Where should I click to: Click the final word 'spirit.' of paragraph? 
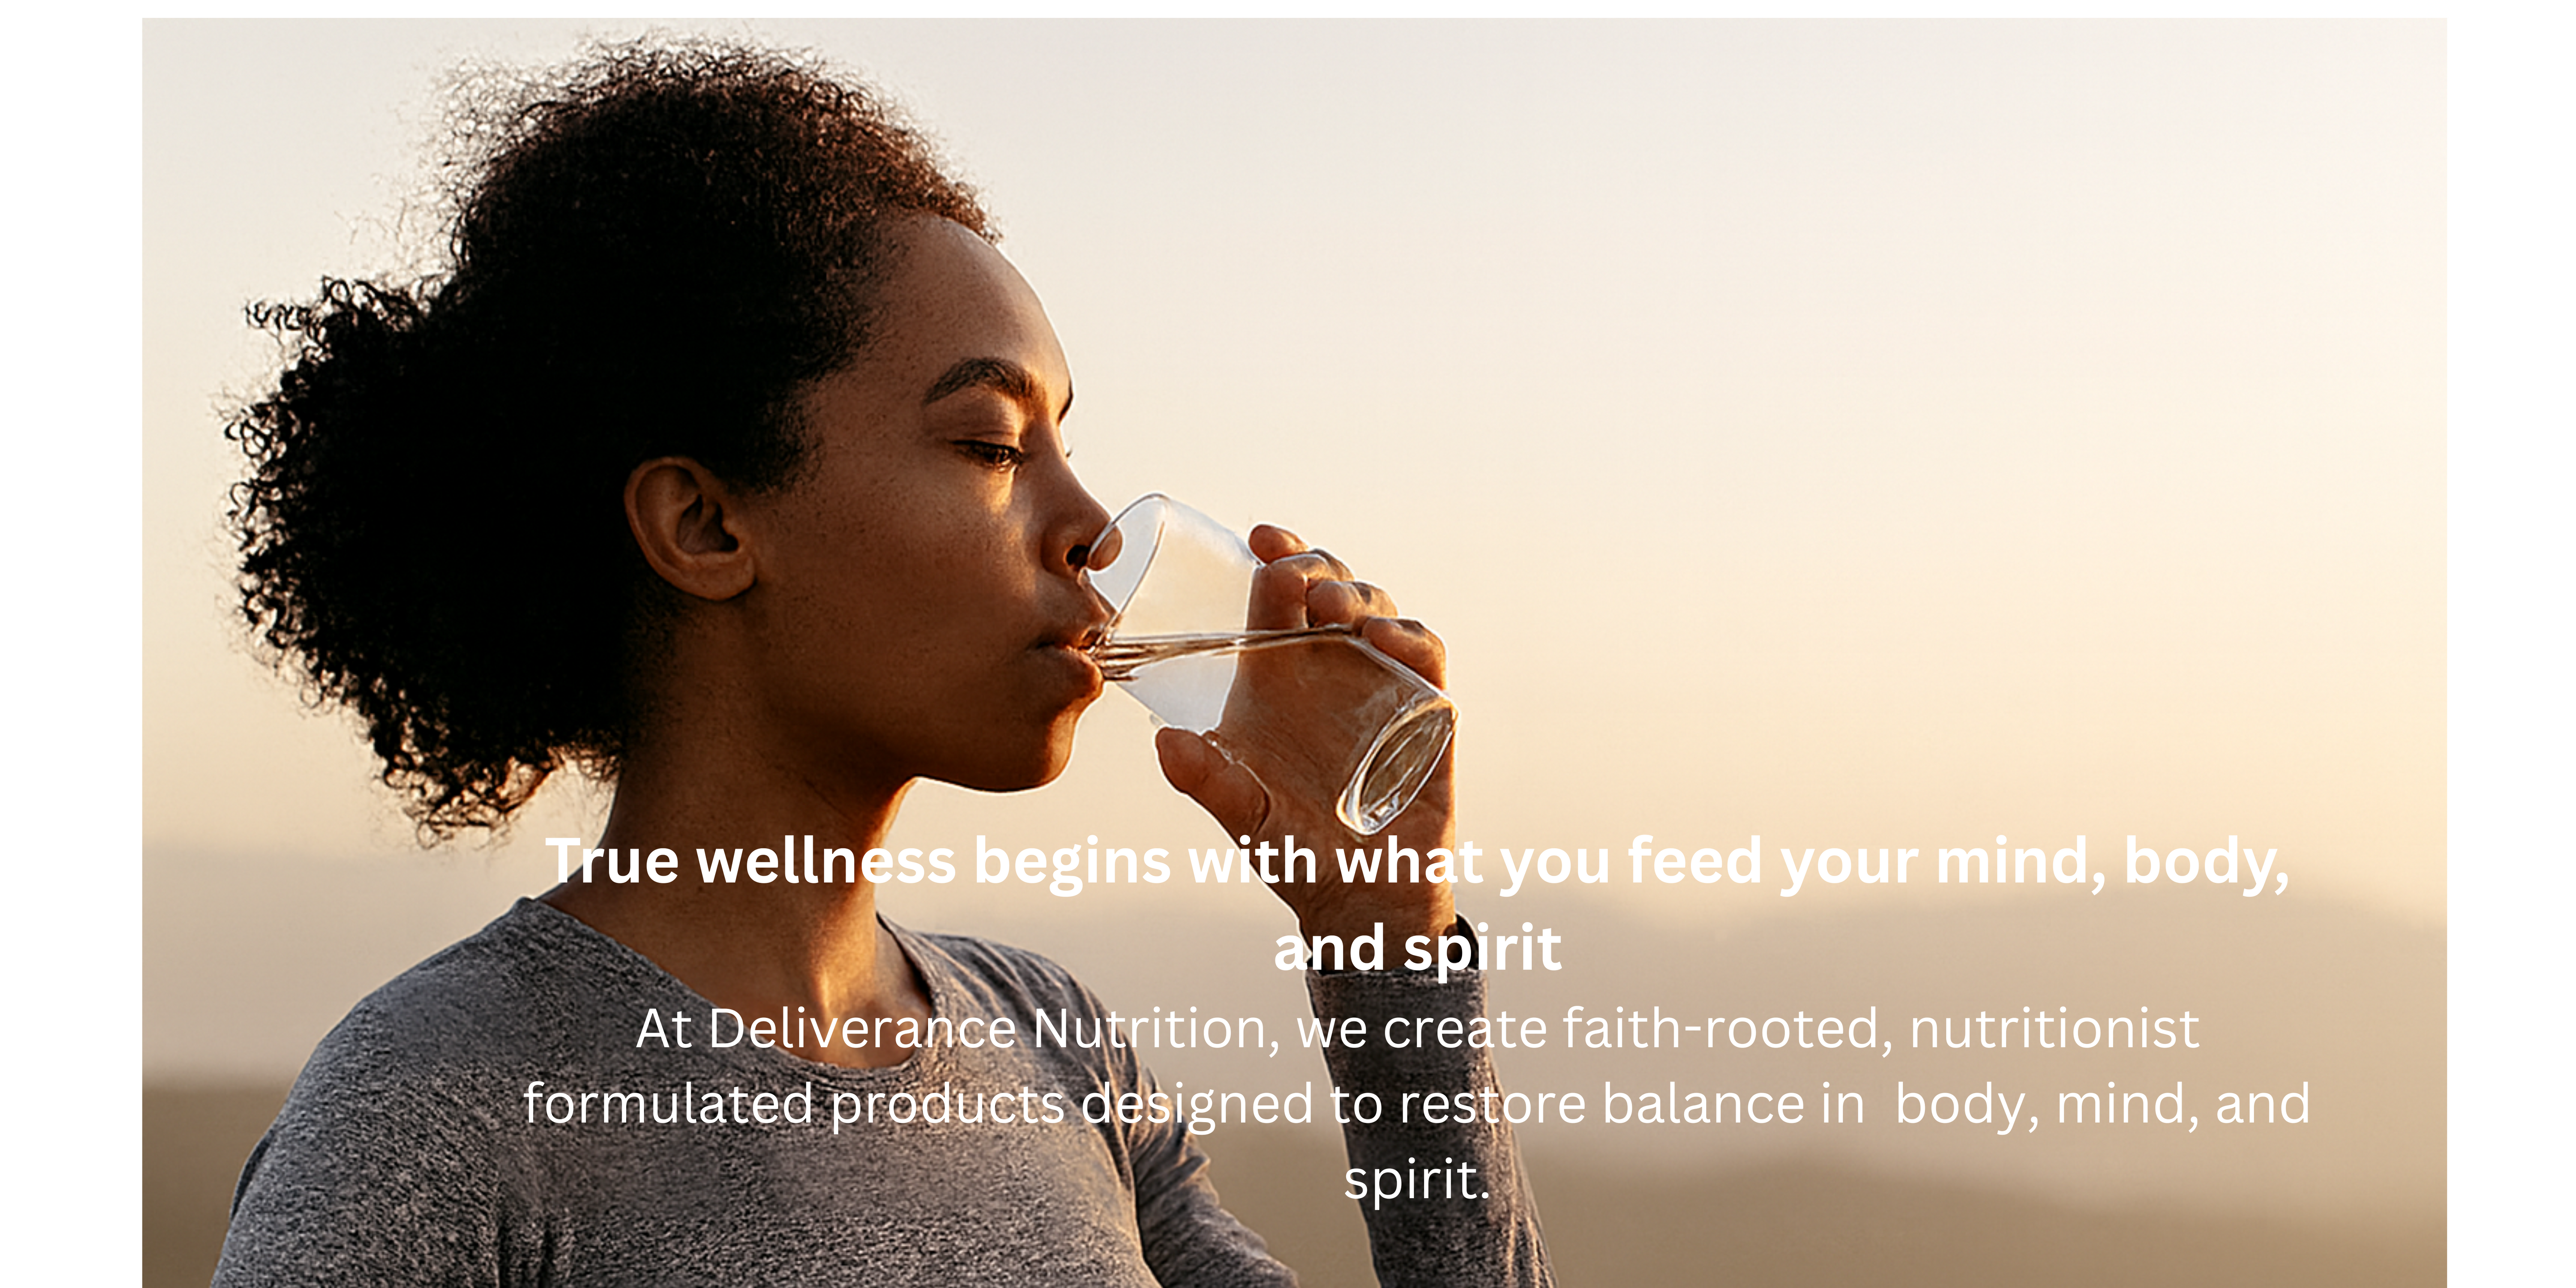click(1417, 1181)
